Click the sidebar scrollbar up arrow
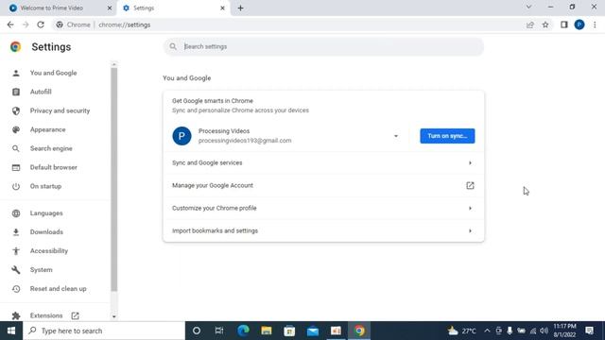Image resolution: width=605 pixels, height=340 pixels. tap(113, 64)
